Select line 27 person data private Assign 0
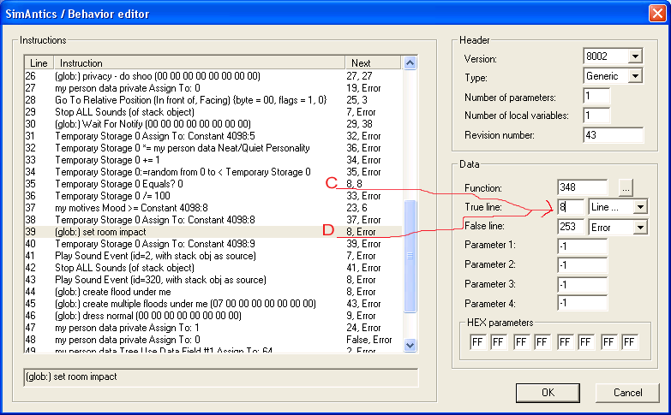671x415 pixels. pos(213,88)
